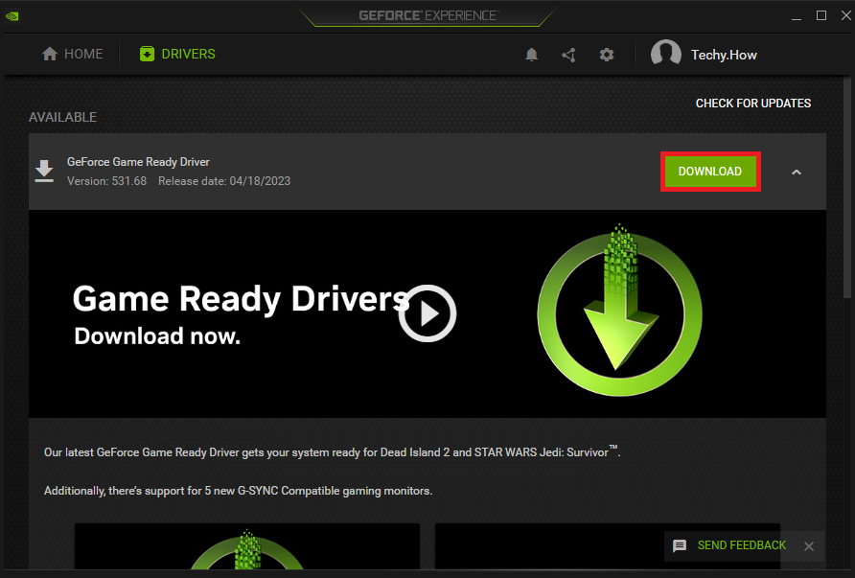Play the Game Ready Drivers video
The image size is (855, 578).
click(x=427, y=313)
